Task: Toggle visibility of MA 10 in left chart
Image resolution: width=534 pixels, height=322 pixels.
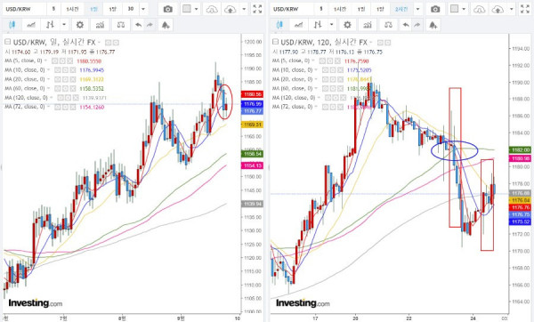Action: coord(58,70)
